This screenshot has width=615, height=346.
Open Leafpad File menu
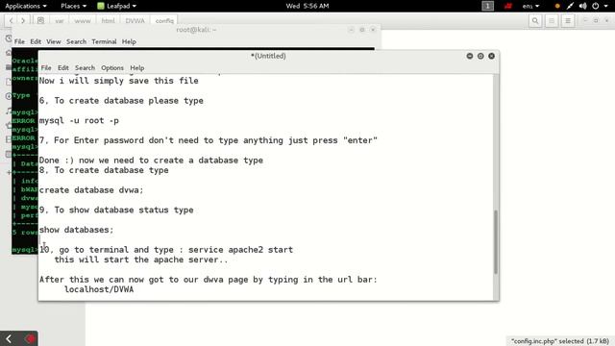coord(46,68)
